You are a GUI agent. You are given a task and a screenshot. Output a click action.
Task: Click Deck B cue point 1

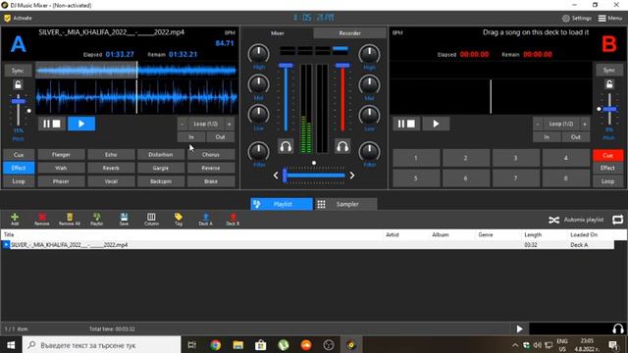click(x=416, y=158)
